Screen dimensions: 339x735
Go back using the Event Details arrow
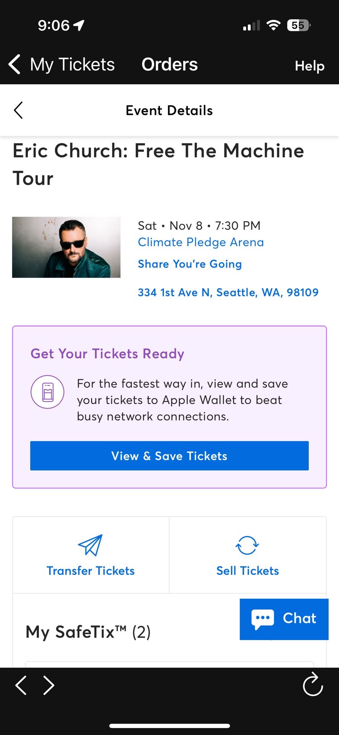click(18, 110)
